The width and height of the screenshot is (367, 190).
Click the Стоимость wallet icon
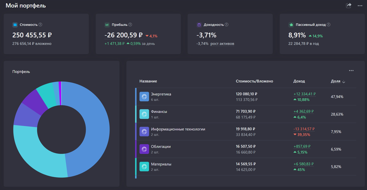coord(15,25)
